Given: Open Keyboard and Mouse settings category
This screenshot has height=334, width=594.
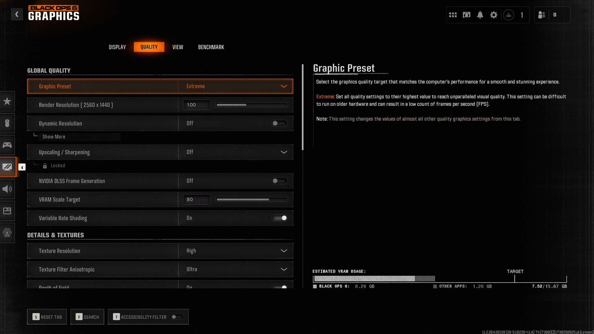Looking at the screenshot, I should (x=7, y=123).
